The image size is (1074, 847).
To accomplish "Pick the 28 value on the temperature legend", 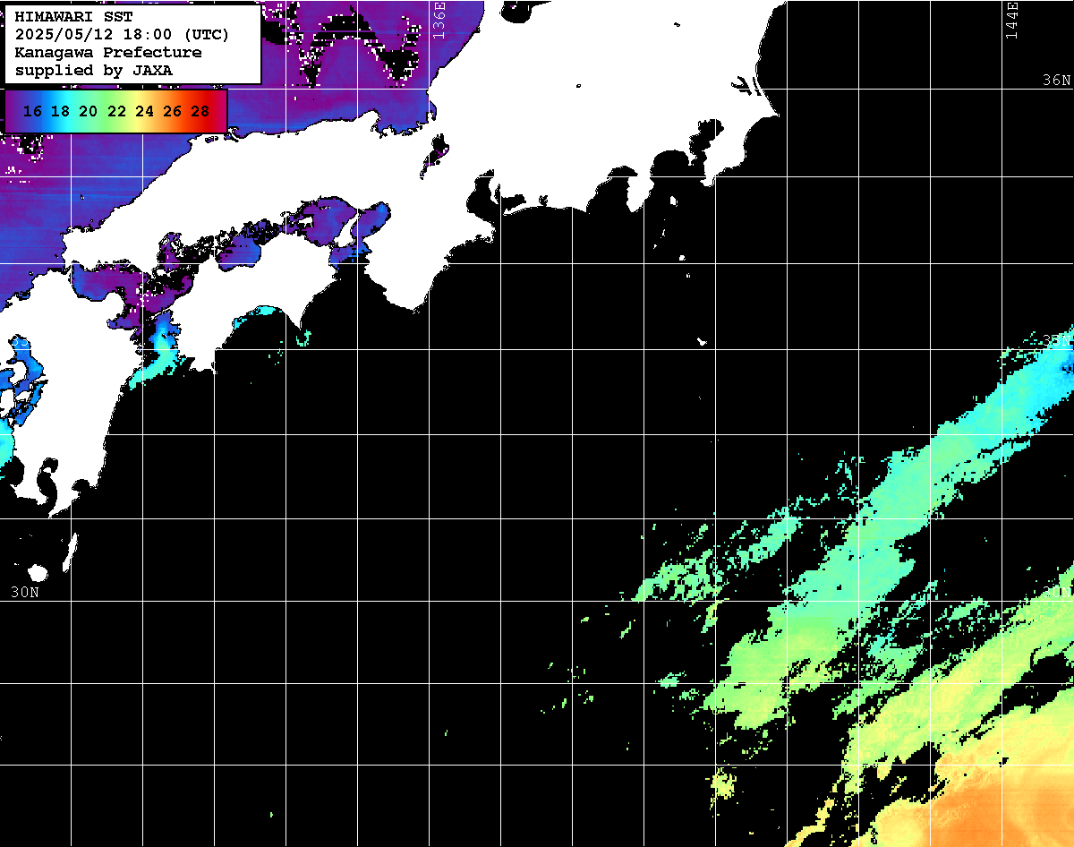I will pos(200,112).
